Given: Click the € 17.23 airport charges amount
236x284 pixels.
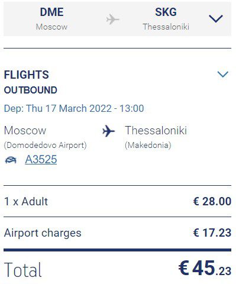Looking at the screenshot, I should tap(212, 233).
